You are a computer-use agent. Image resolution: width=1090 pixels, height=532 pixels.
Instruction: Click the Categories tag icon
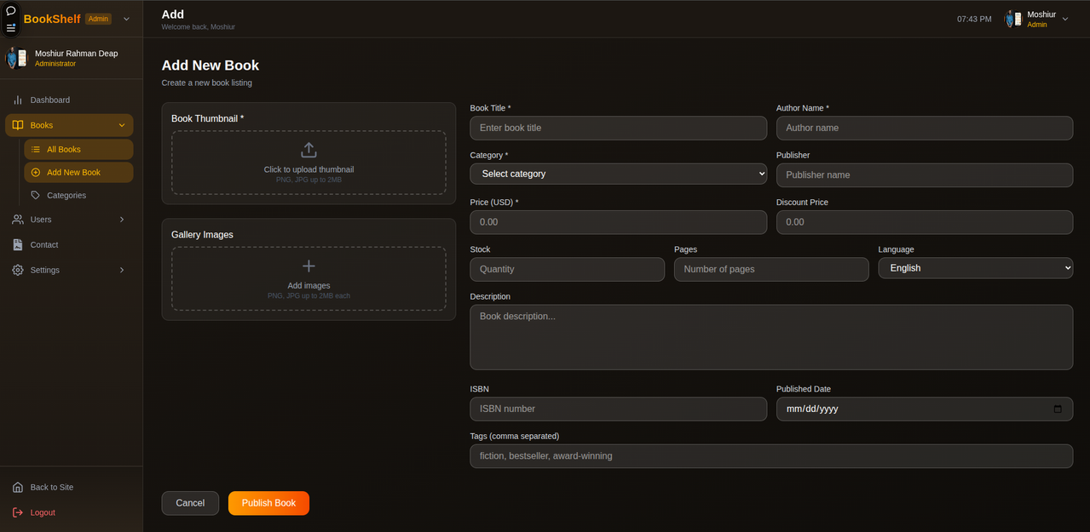(x=36, y=195)
